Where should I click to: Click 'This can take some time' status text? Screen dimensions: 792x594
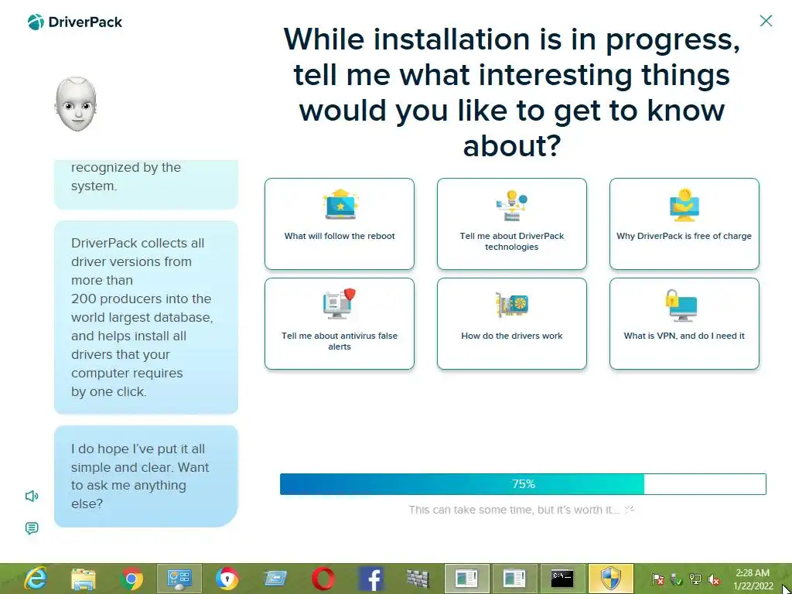[x=514, y=510]
